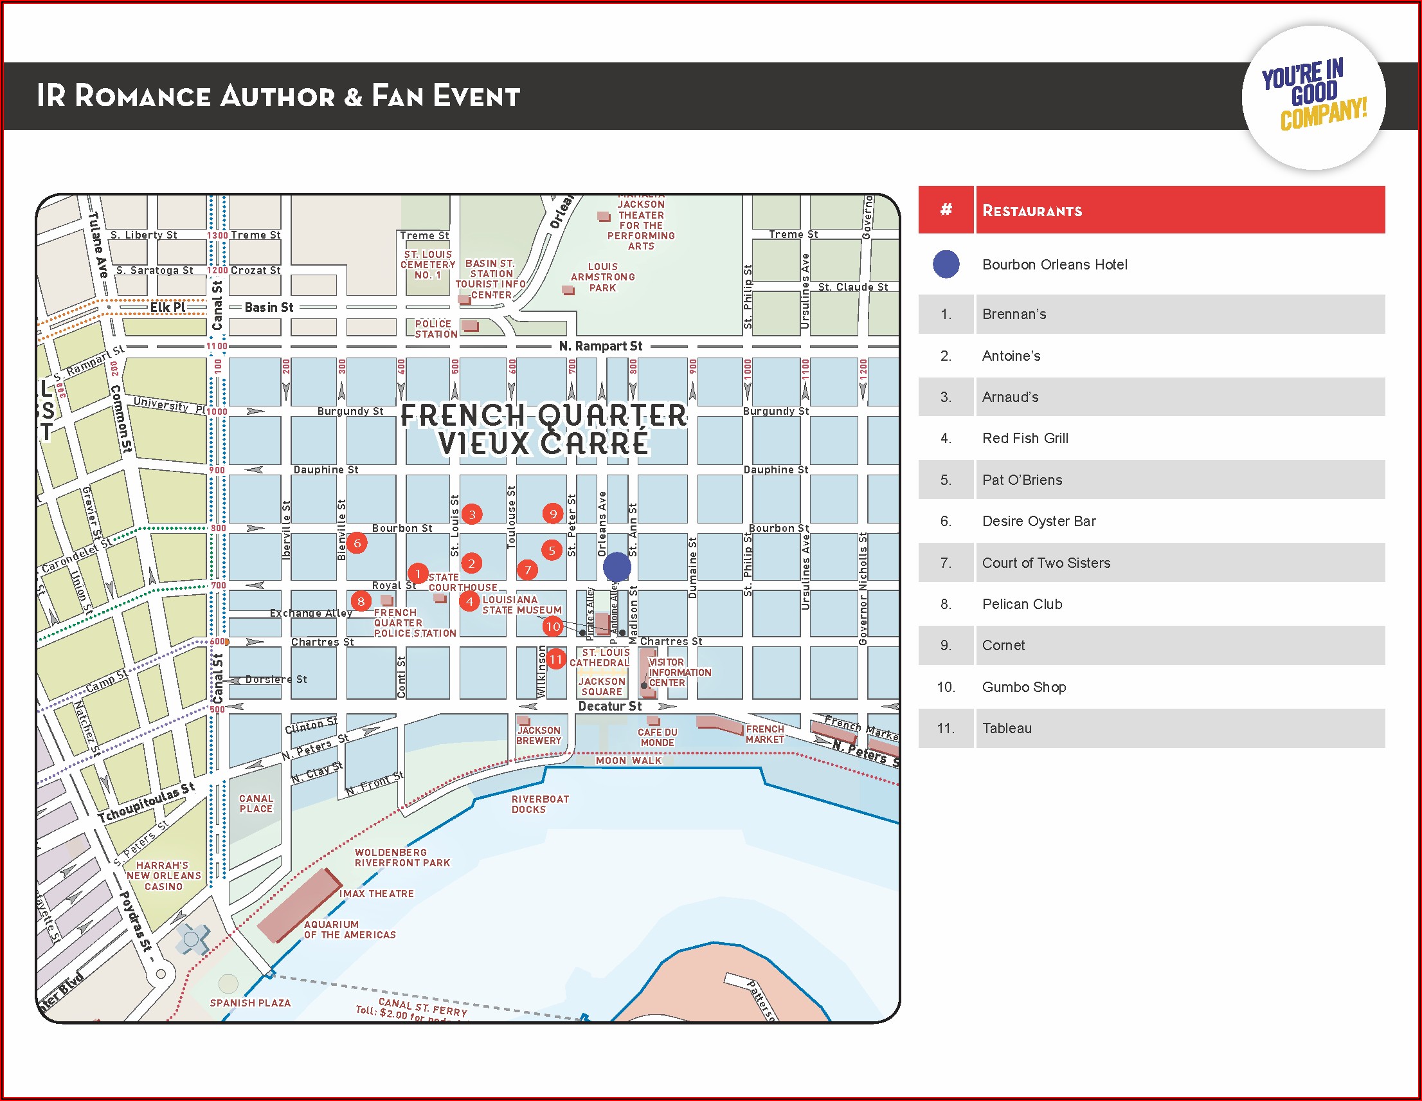
Task: Click red map marker number 3
Action: point(472,514)
